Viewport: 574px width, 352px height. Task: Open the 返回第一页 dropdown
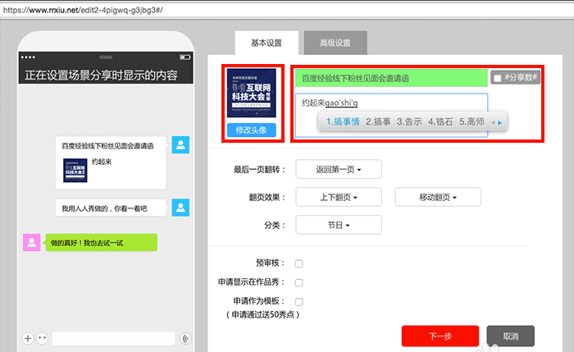click(x=339, y=169)
